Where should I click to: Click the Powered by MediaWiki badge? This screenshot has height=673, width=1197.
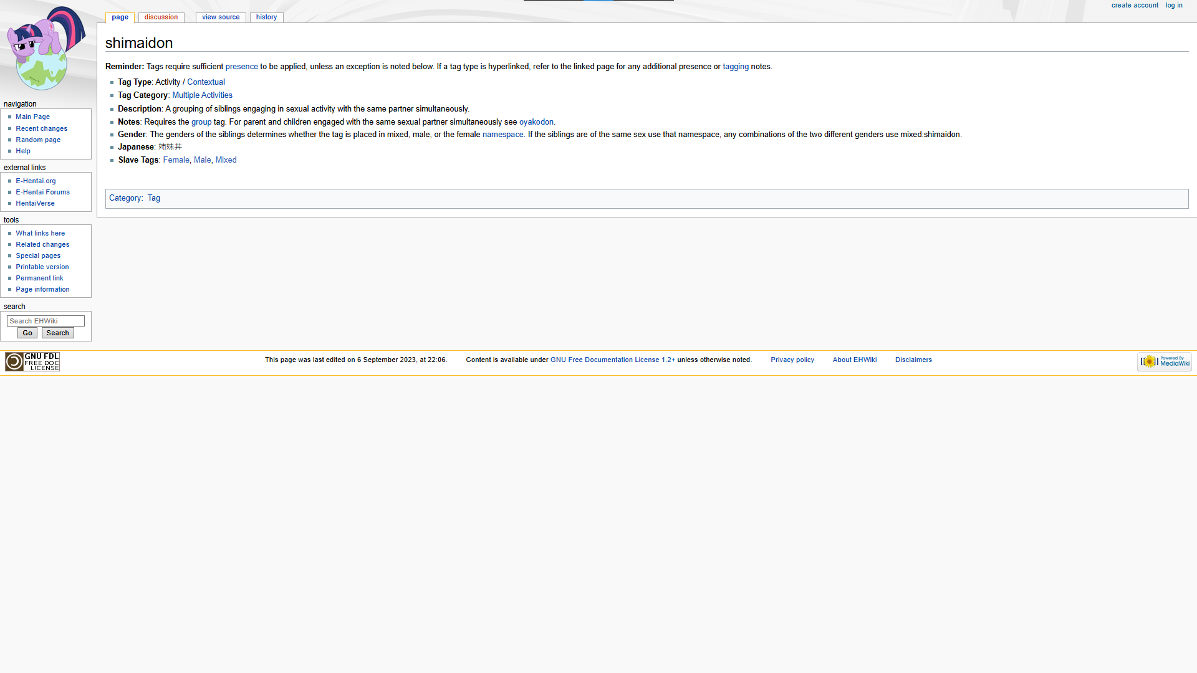(1164, 362)
